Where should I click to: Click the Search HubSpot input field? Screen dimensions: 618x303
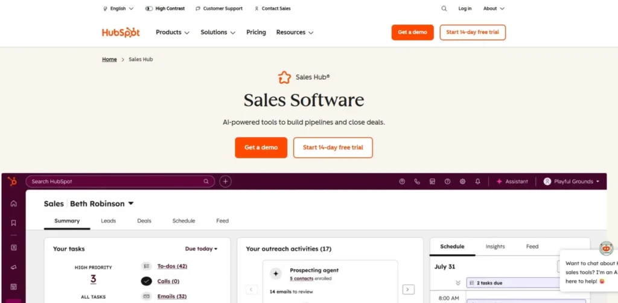(115, 181)
